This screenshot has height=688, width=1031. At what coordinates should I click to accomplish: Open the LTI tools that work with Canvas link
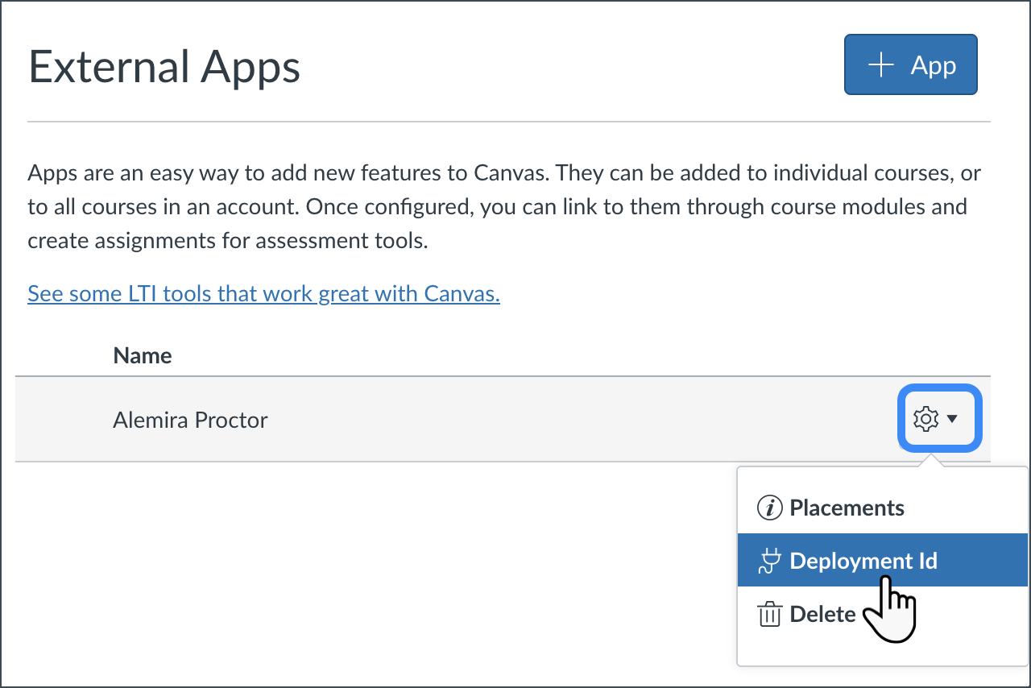point(263,293)
